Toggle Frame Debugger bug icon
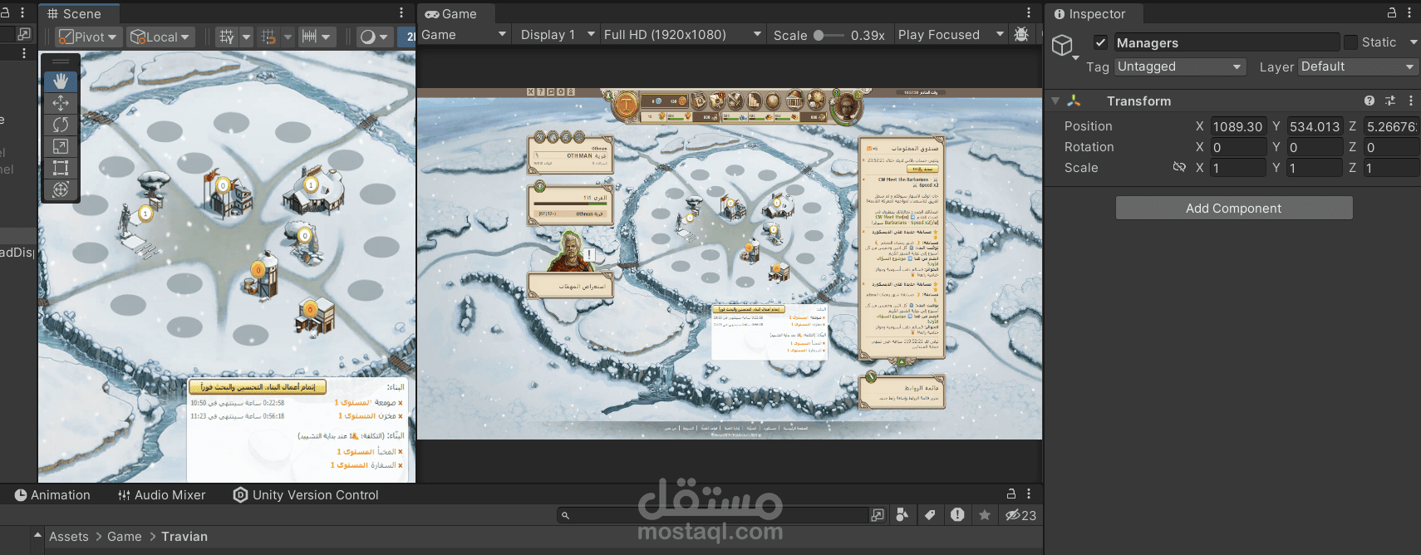 pos(1021,35)
